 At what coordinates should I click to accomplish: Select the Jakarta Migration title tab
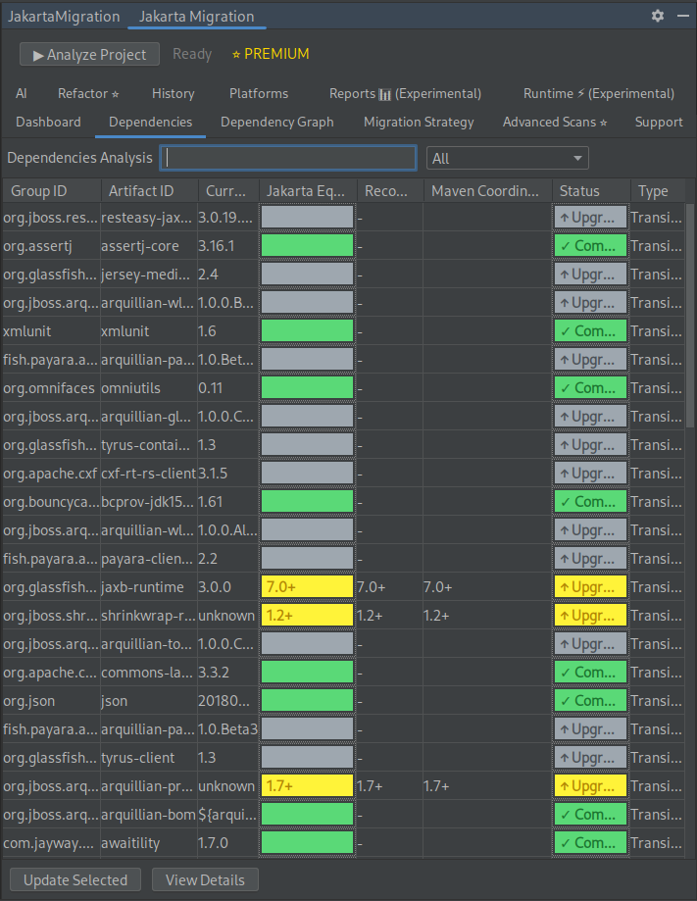coord(196,16)
